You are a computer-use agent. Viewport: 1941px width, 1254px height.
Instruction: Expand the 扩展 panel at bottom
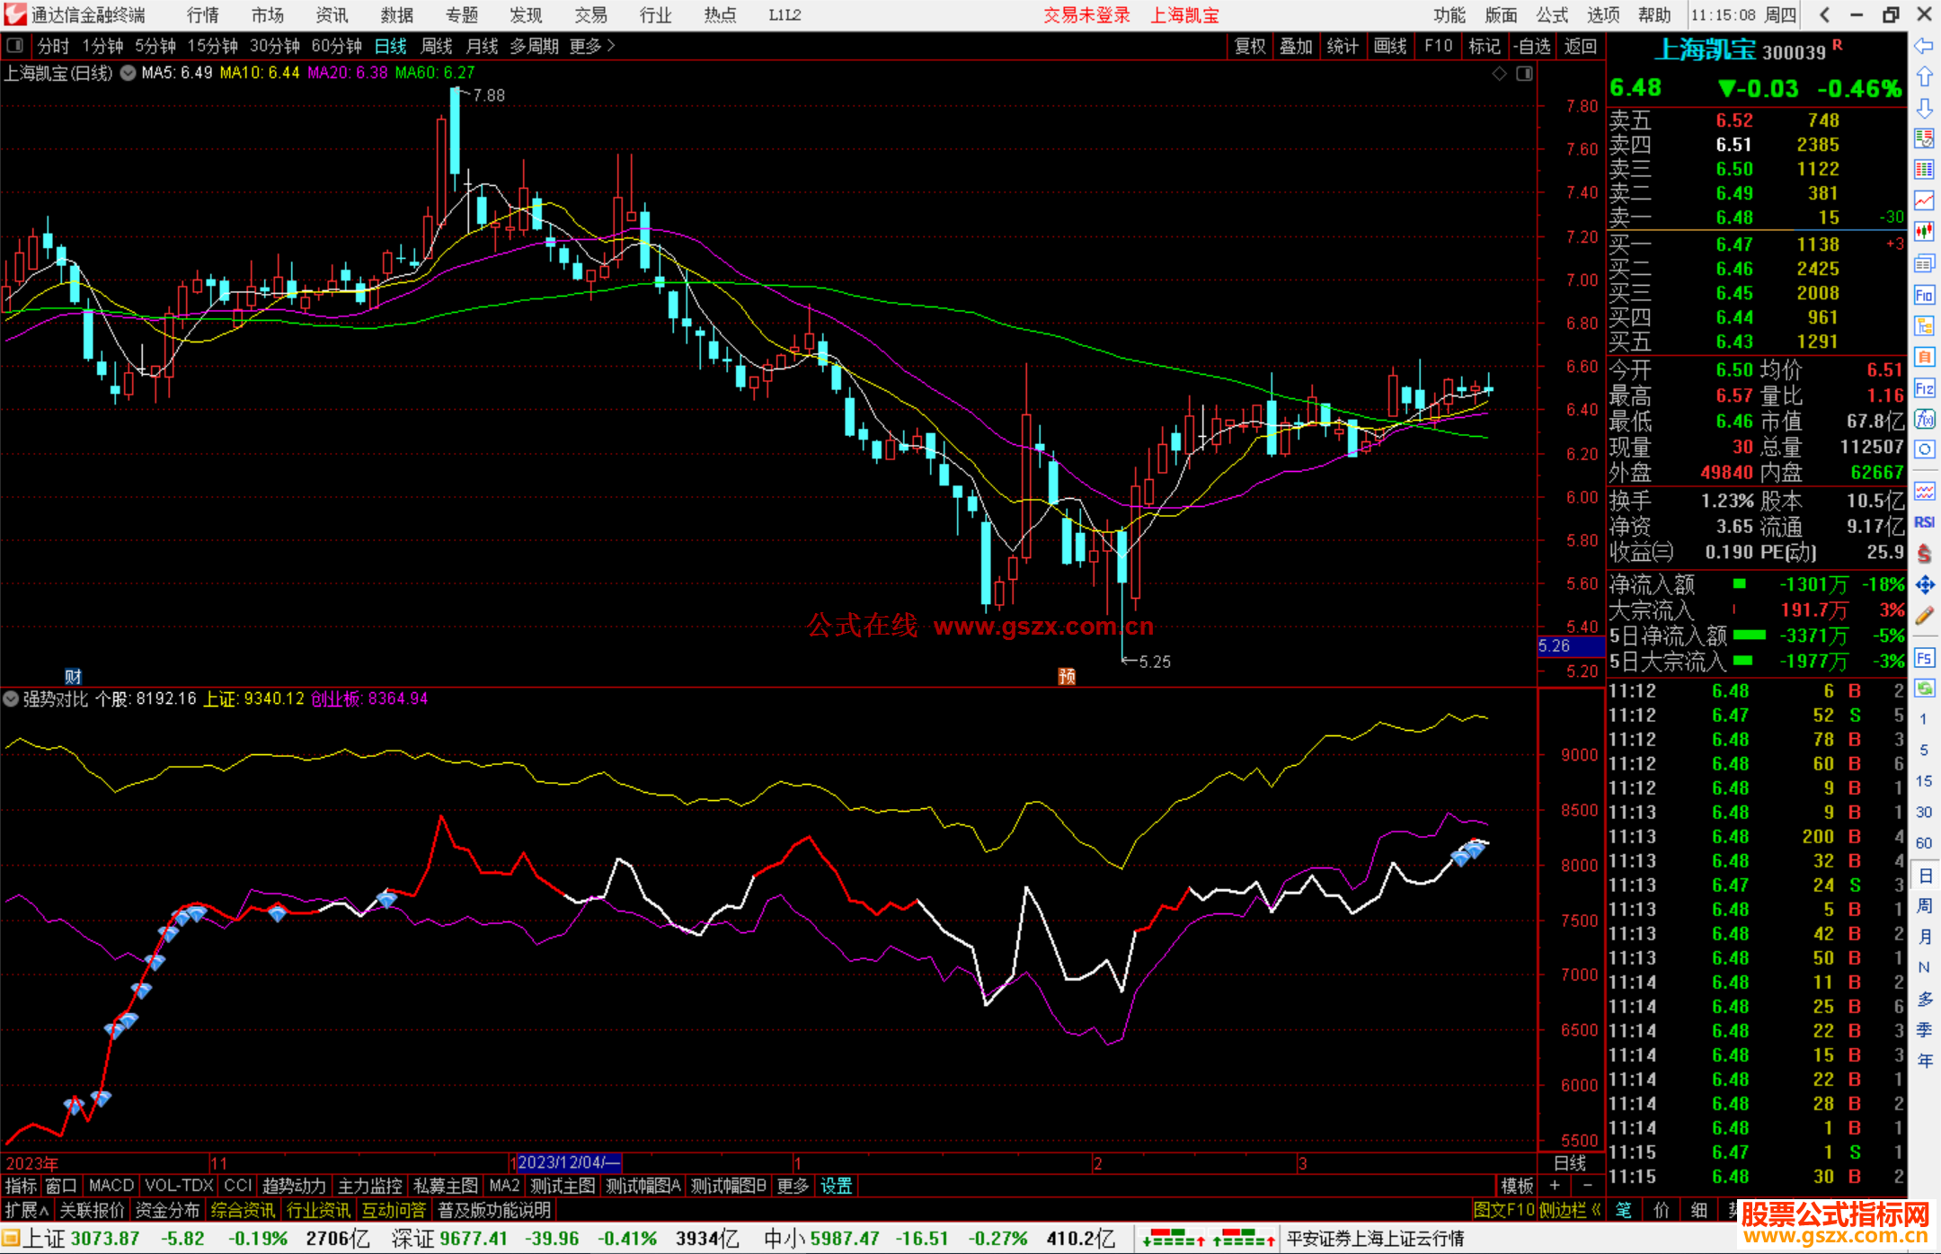26,1210
